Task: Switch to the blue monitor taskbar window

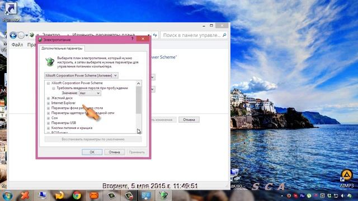Action: [x=146, y=195]
